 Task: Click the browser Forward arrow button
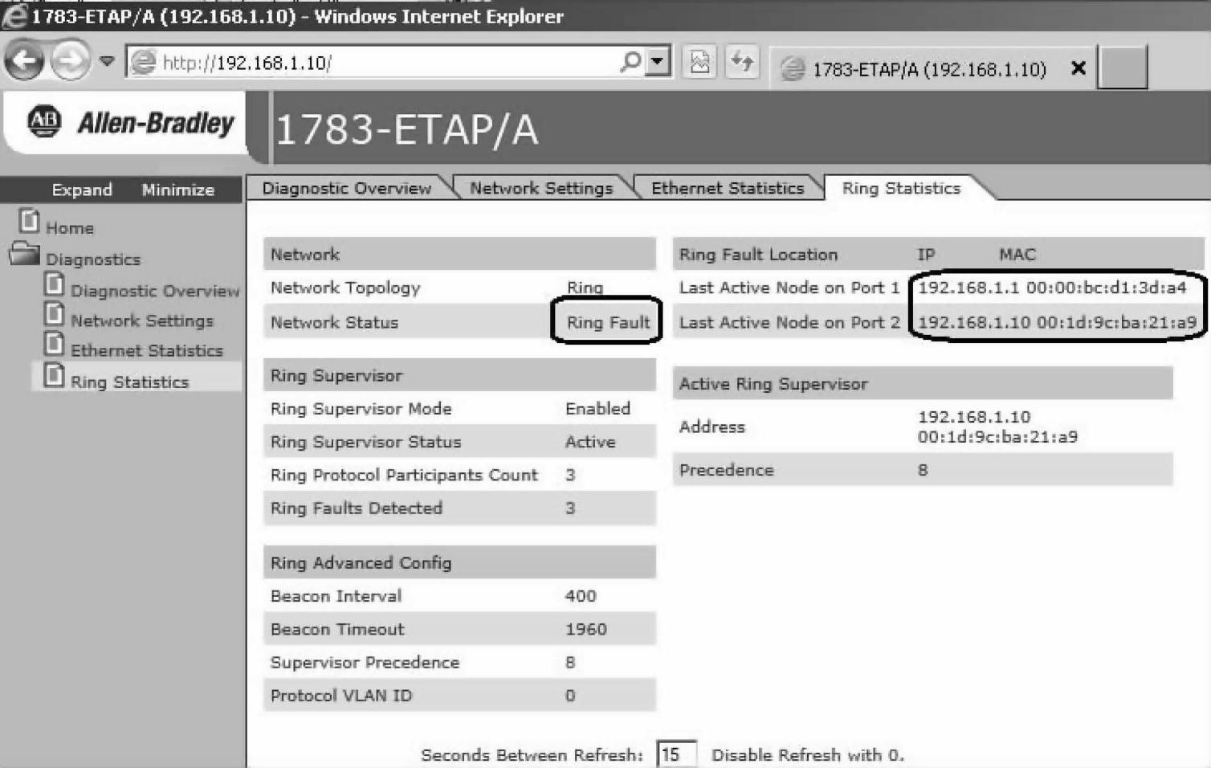pyautogui.click(x=71, y=60)
